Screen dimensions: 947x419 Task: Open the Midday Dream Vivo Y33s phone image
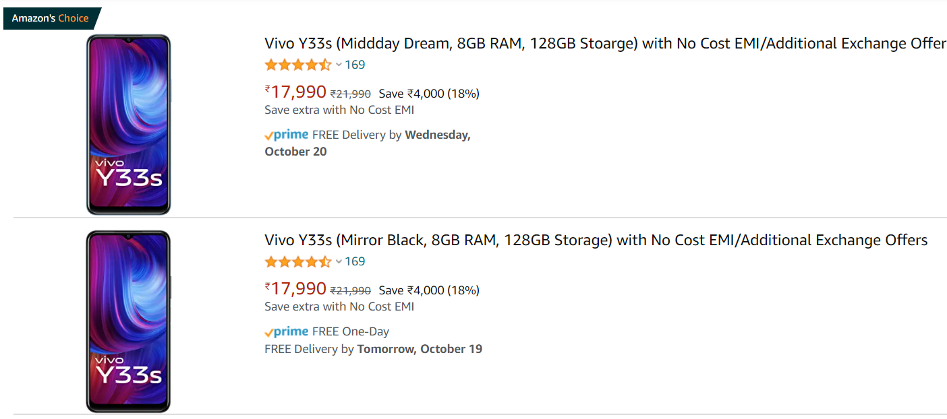tap(128, 125)
